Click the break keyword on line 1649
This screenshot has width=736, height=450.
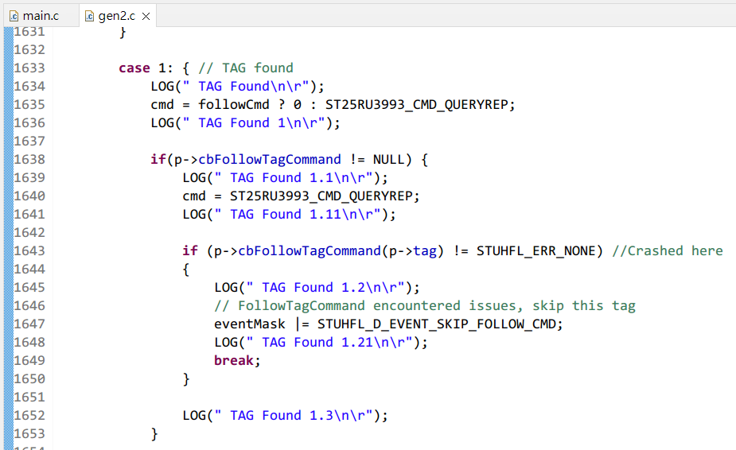pos(234,361)
